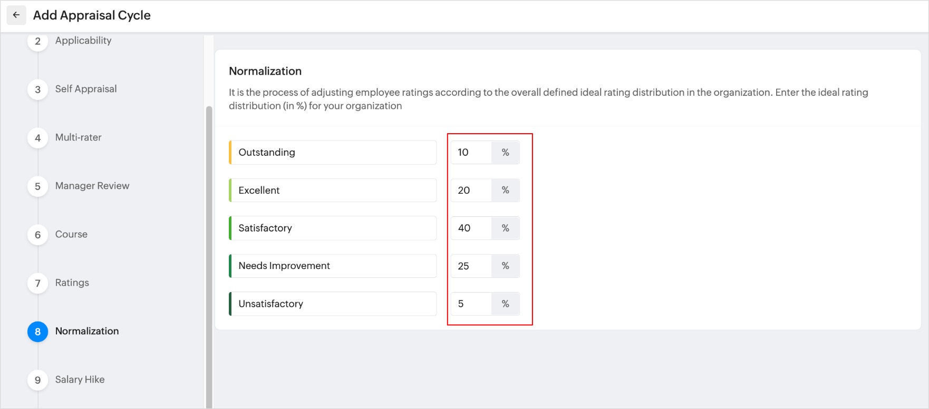Image resolution: width=929 pixels, height=409 pixels.
Task: Select step 4 circle icon
Action: point(37,138)
